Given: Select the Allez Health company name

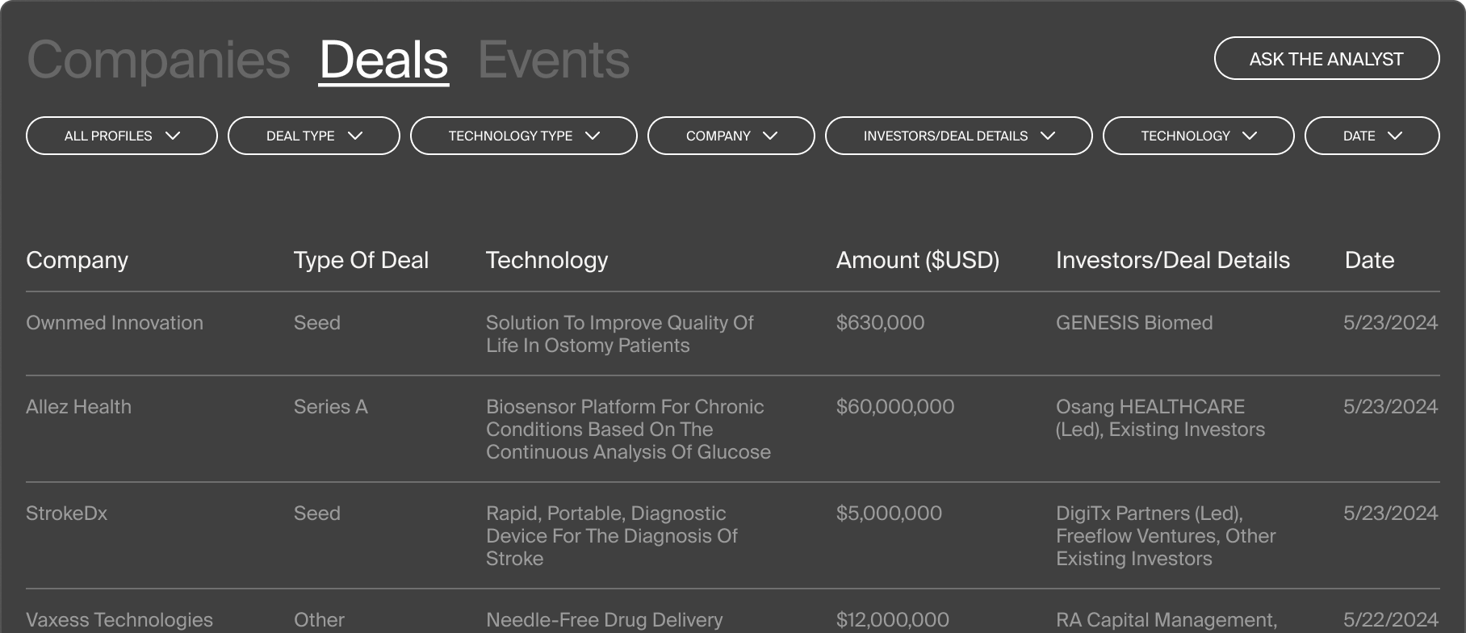Looking at the screenshot, I should click(x=78, y=406).
